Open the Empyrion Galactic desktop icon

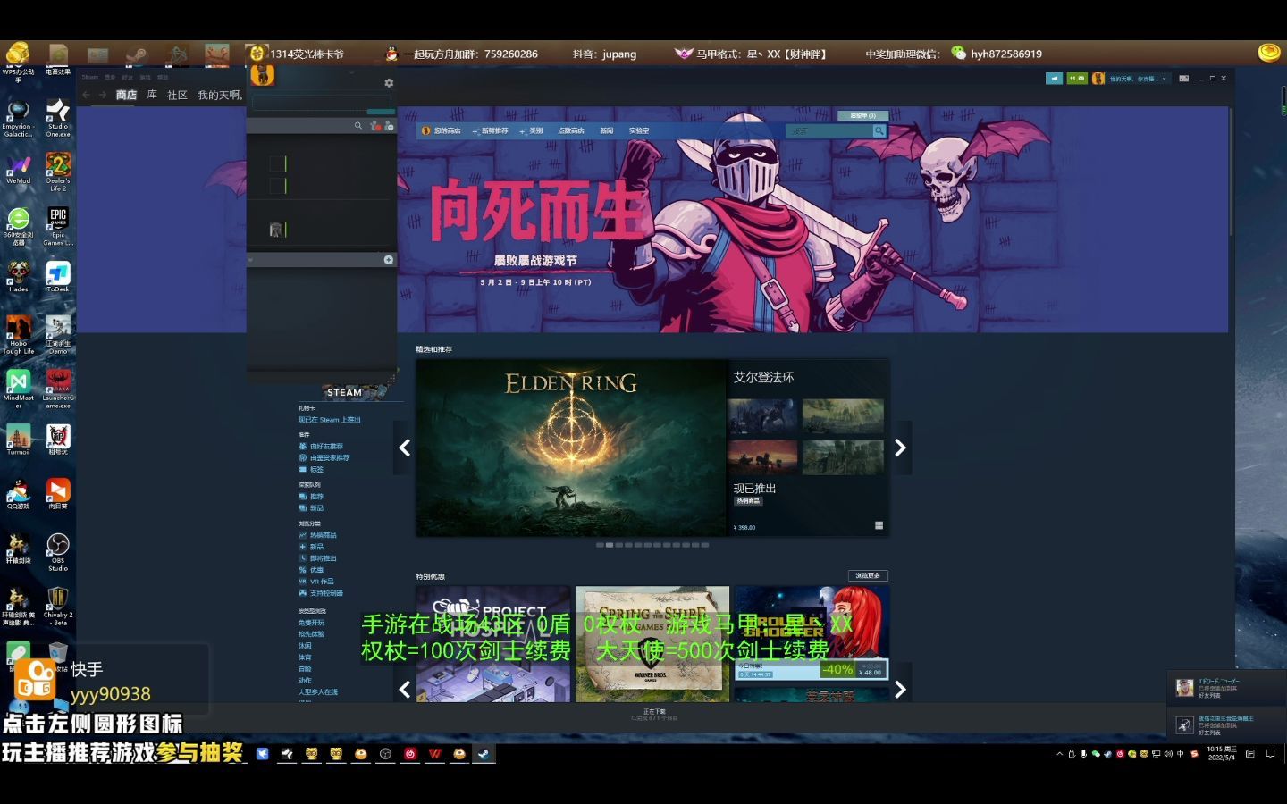(18, 117)
